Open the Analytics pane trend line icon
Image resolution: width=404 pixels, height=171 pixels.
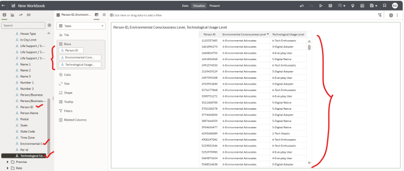21,15
